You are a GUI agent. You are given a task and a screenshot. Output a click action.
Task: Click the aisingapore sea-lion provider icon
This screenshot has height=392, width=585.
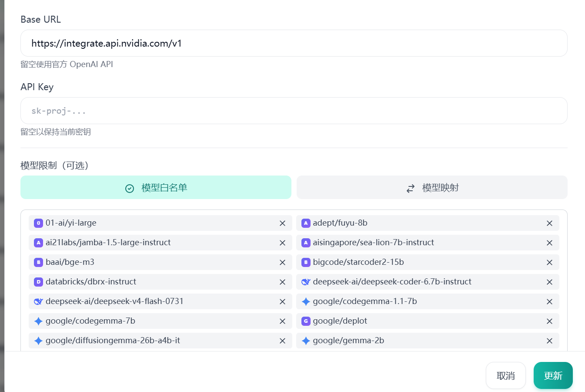coord(306,243)
